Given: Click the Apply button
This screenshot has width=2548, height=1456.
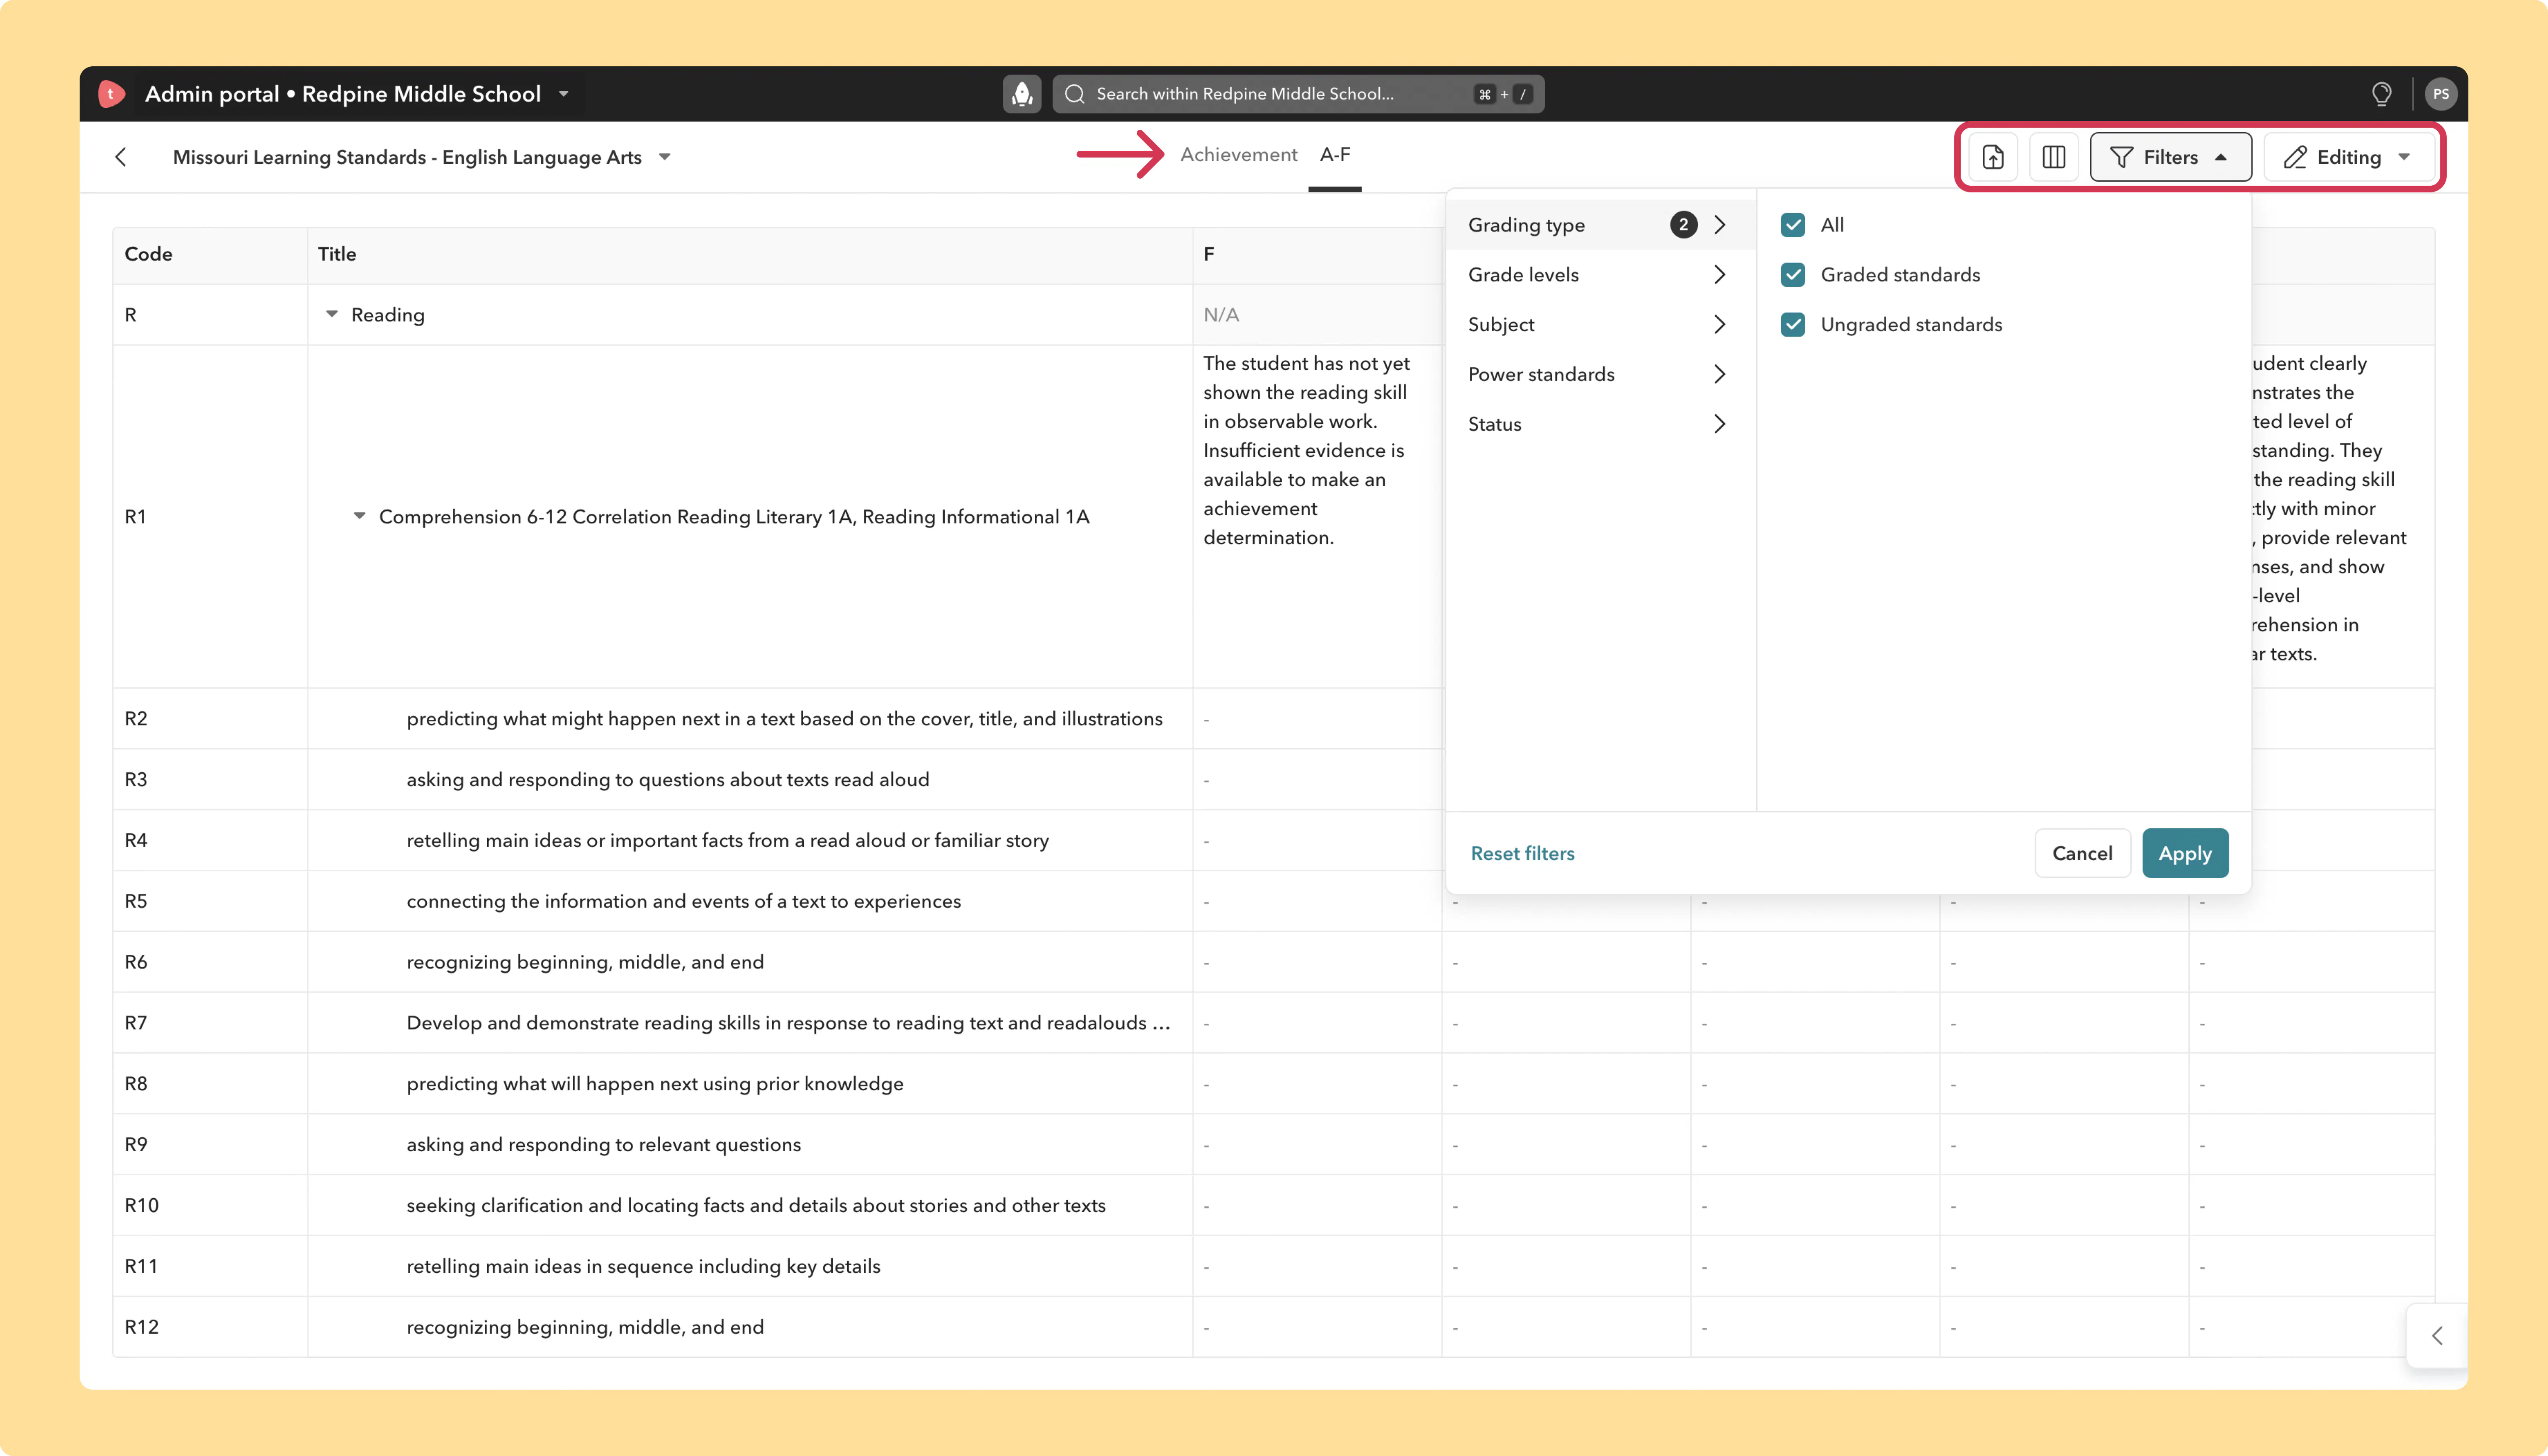Looking at the screenshot, I should [x=2185, y=854].
